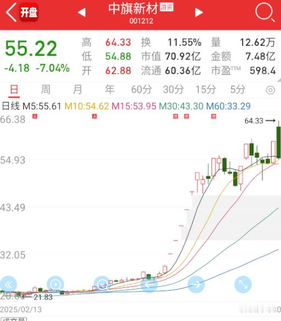Switch to the 60分 chart tab
281x321 pixels.
pyautogui.click(x=141, y=89)
